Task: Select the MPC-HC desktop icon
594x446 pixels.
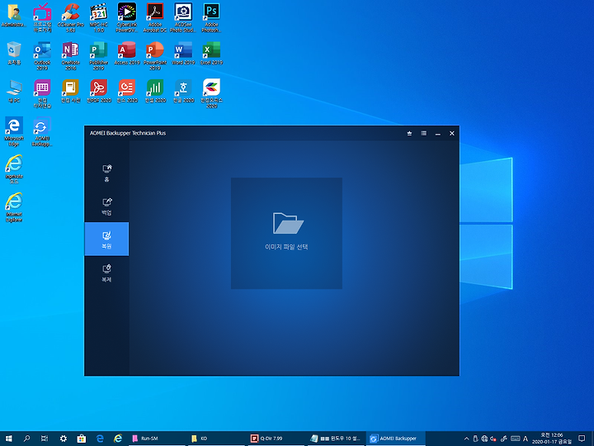Action: [x=99, y=18]
